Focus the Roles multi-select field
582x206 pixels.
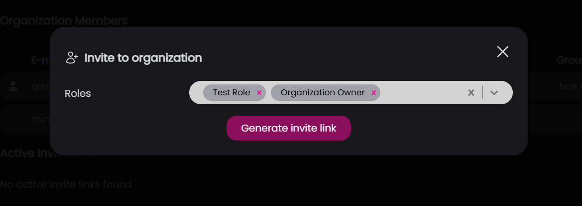[x=423, y=93]
